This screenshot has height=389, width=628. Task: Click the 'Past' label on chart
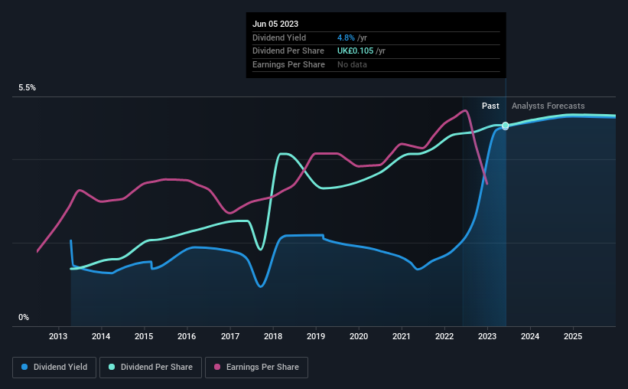[490, 106]
